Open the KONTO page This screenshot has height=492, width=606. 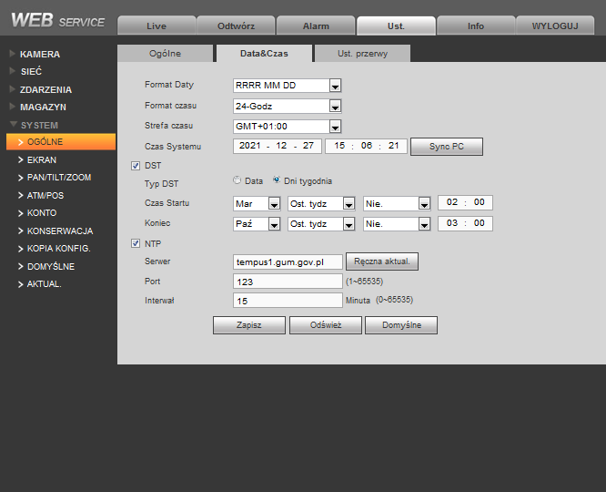click(41, 213)
